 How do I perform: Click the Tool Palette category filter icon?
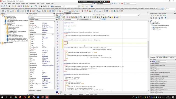click(x=154, y=62)
